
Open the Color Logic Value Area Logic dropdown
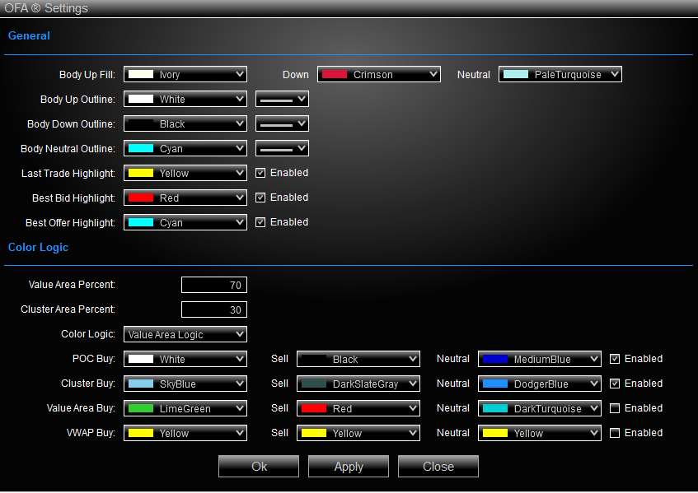click(x=185, y=334)
